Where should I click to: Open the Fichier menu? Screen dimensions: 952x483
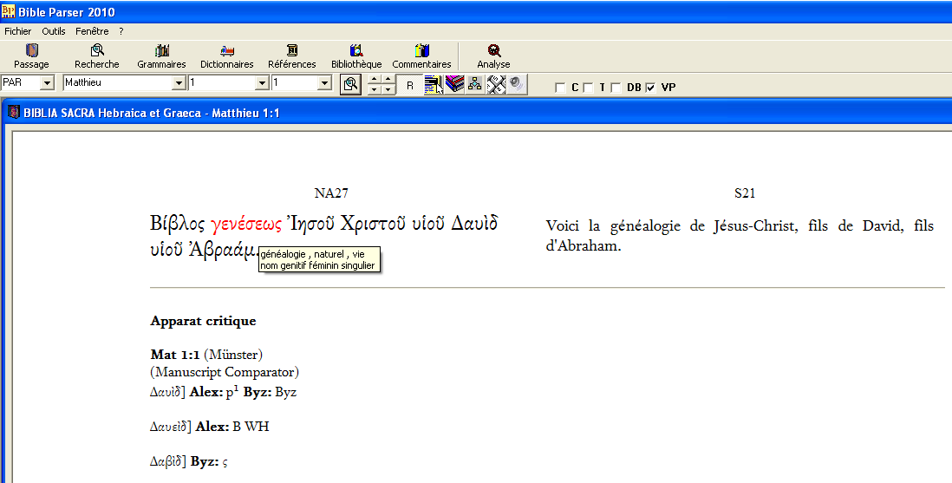(x=18, y=31)
